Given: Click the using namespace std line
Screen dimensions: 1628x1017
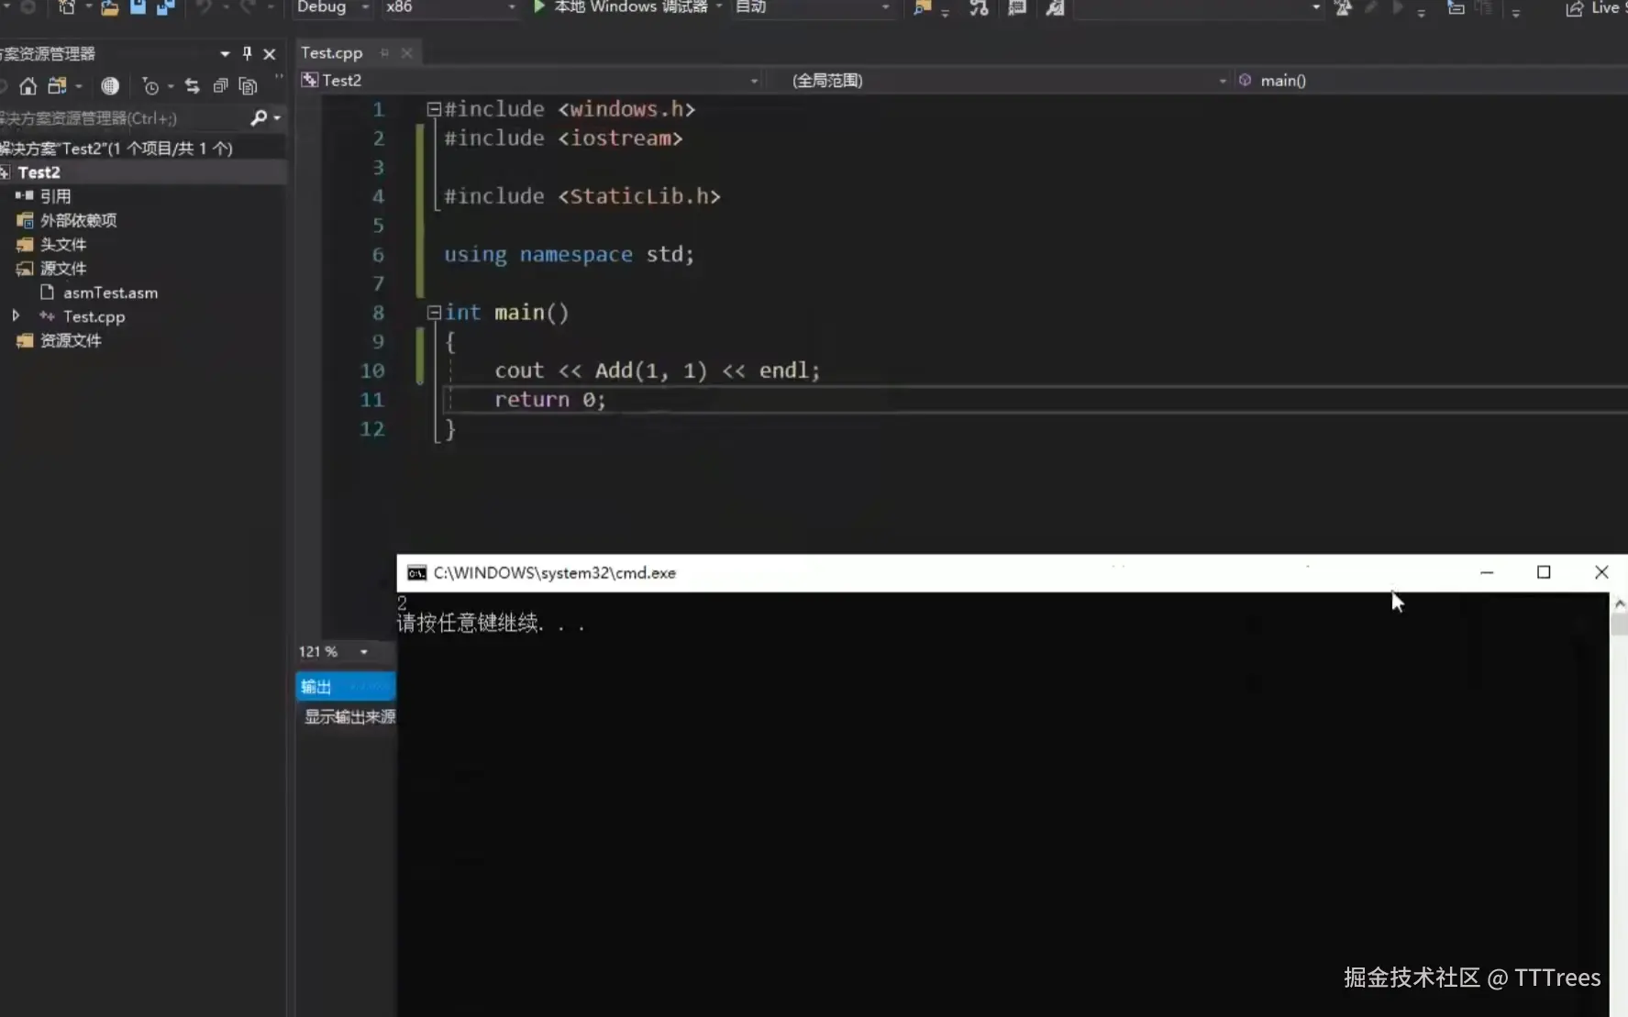Looking at the screenshot, I should [570, 255].
